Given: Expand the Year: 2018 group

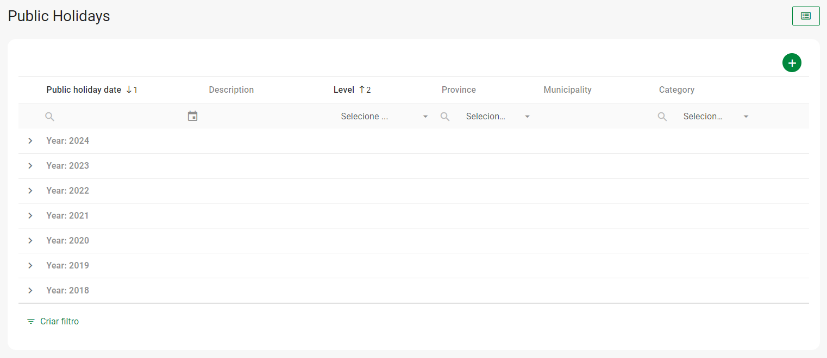Looking at the screenshot, I should point(30,291).
